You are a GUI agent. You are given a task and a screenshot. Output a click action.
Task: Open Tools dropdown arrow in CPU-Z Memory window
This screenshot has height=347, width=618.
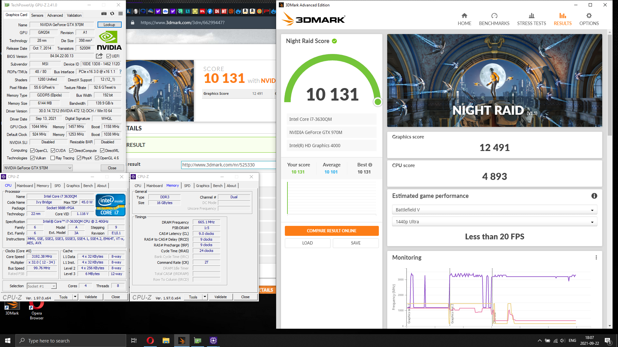[x=205, y=297]
